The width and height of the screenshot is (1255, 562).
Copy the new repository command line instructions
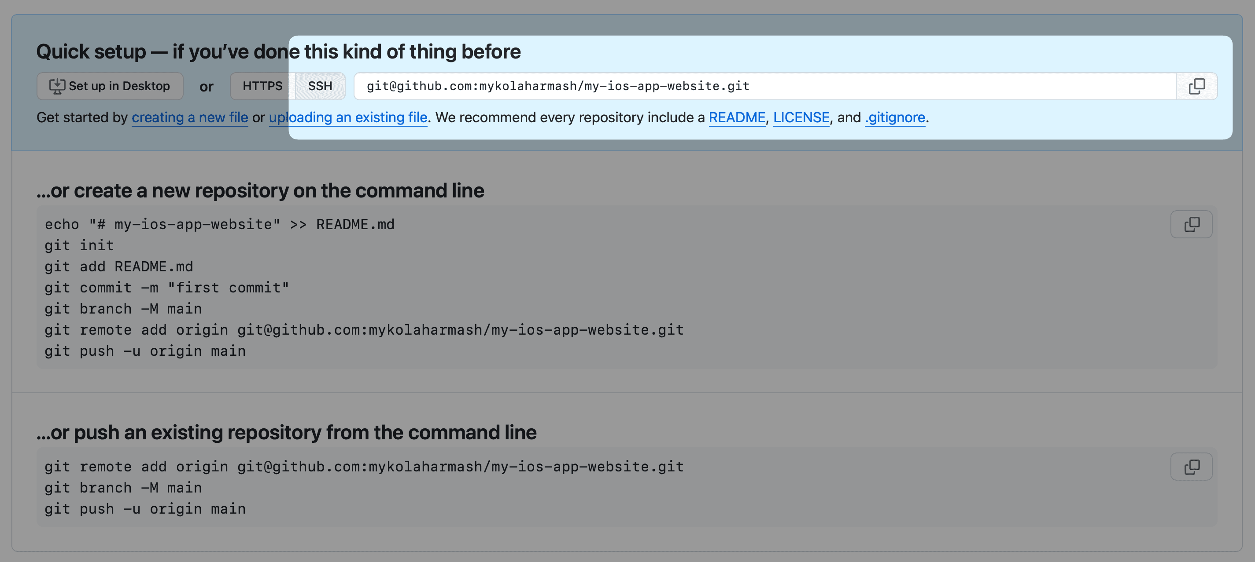1191,224
